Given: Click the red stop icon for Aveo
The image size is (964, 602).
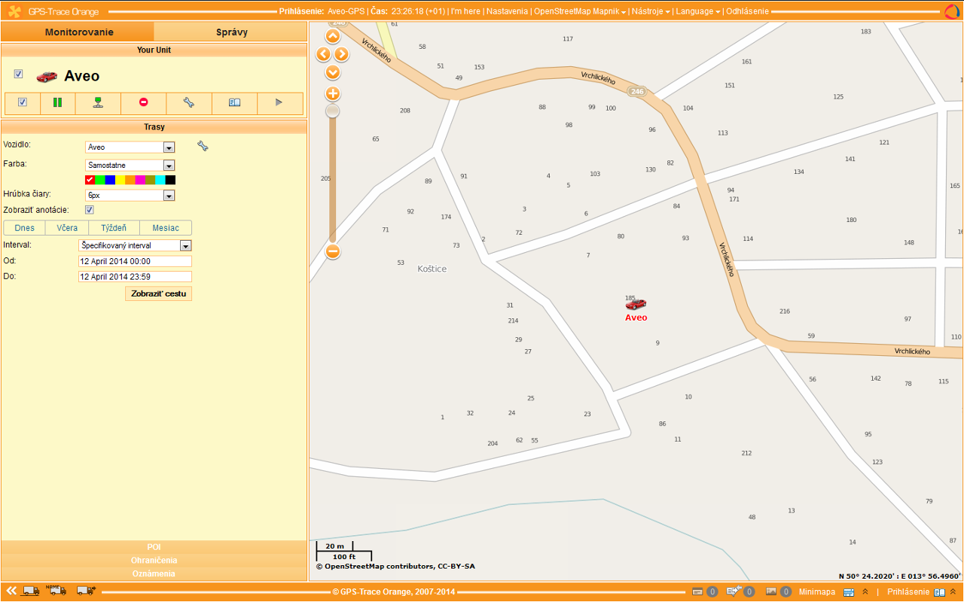Looking at the screenshot, I should (143, 102).
